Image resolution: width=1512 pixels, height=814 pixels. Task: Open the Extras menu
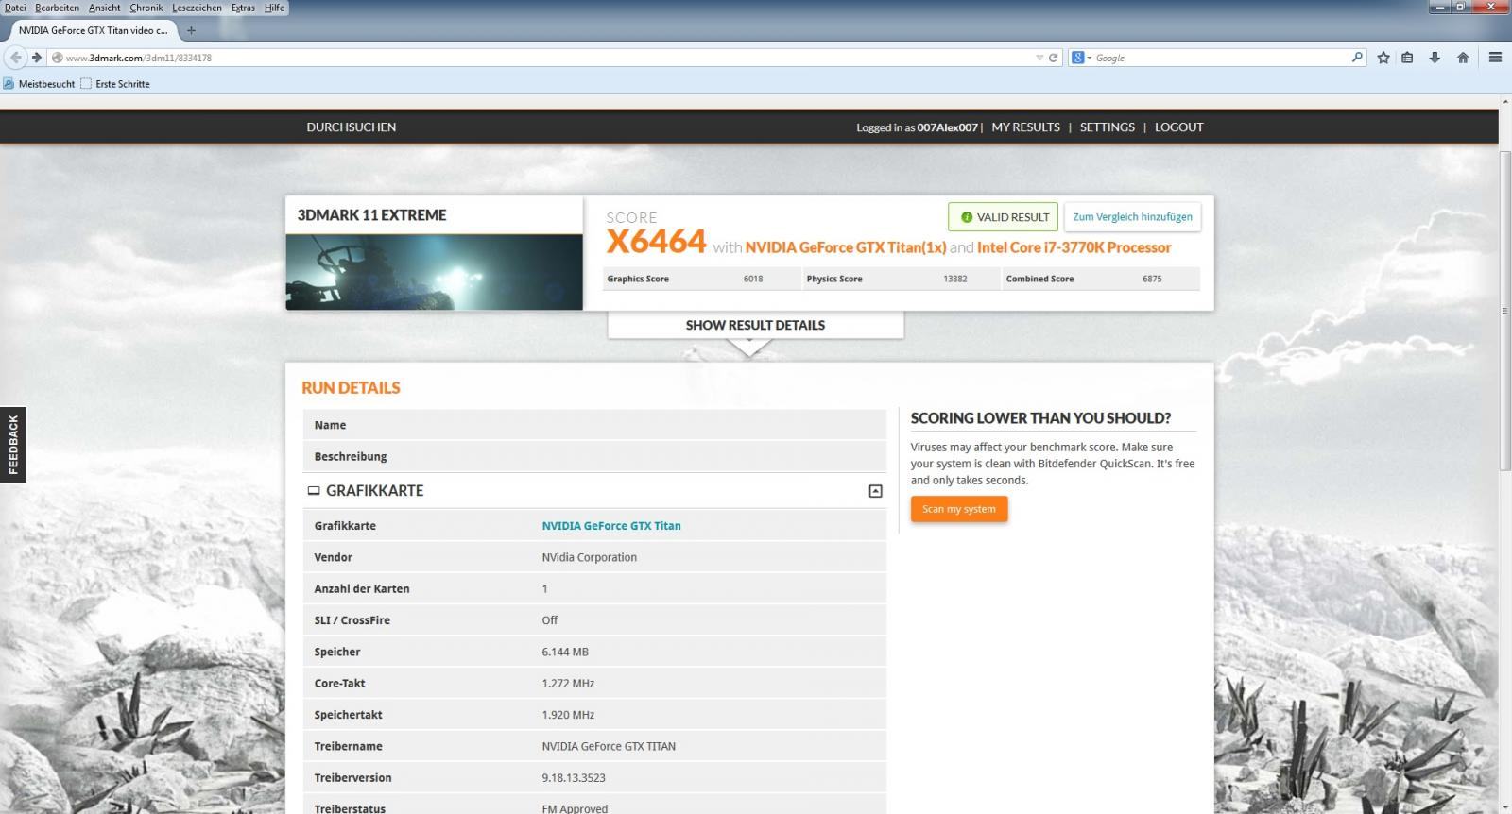coord(243,8)
